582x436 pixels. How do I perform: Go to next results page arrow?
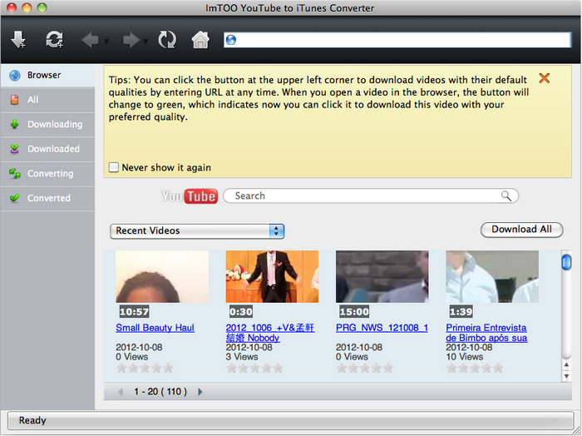click(x=200, y=392)
